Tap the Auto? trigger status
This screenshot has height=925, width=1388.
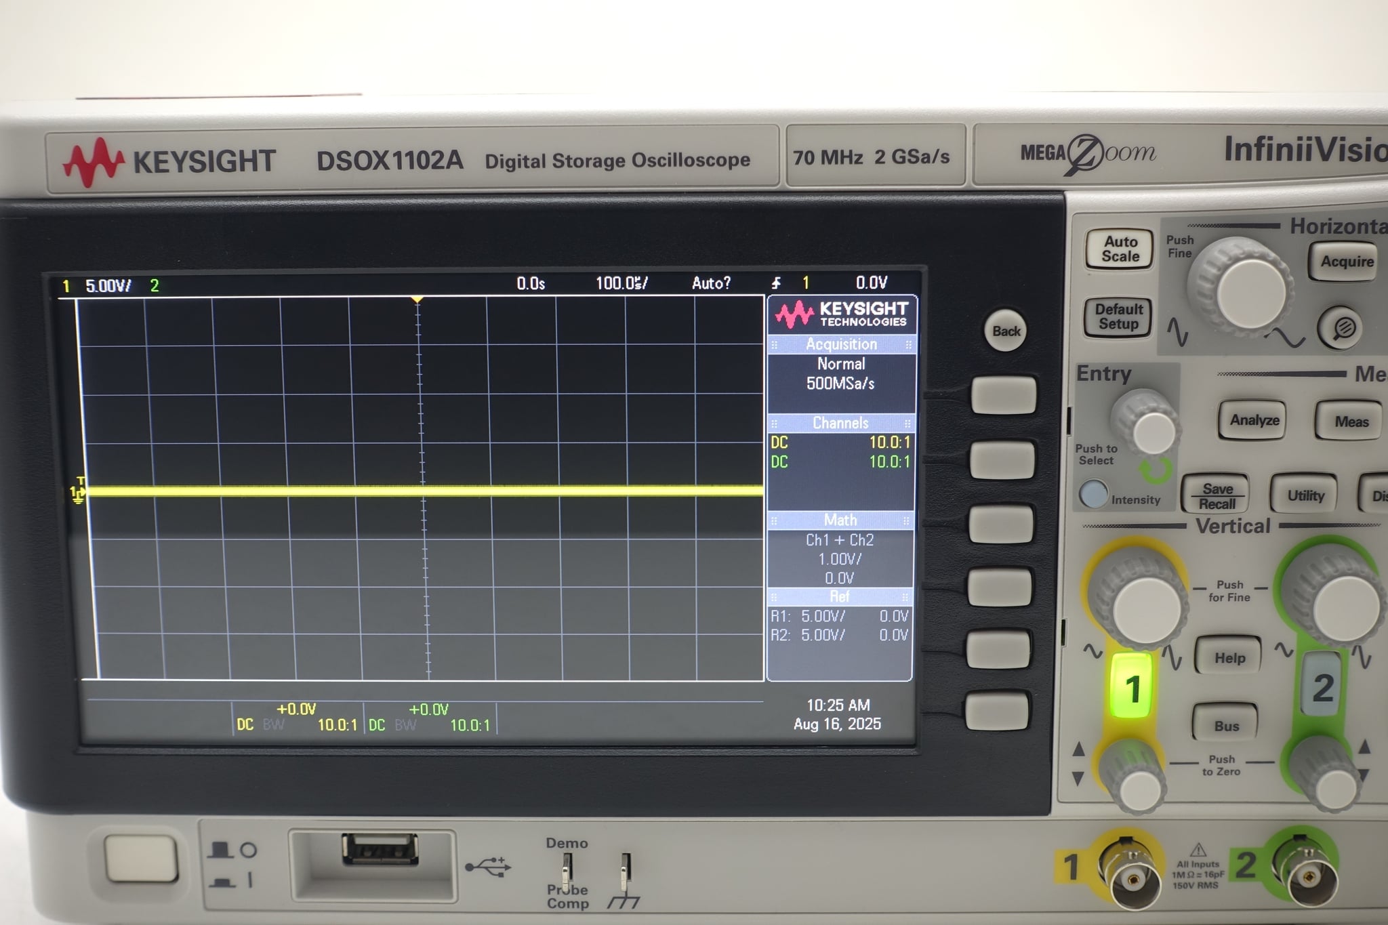(711, 283)
